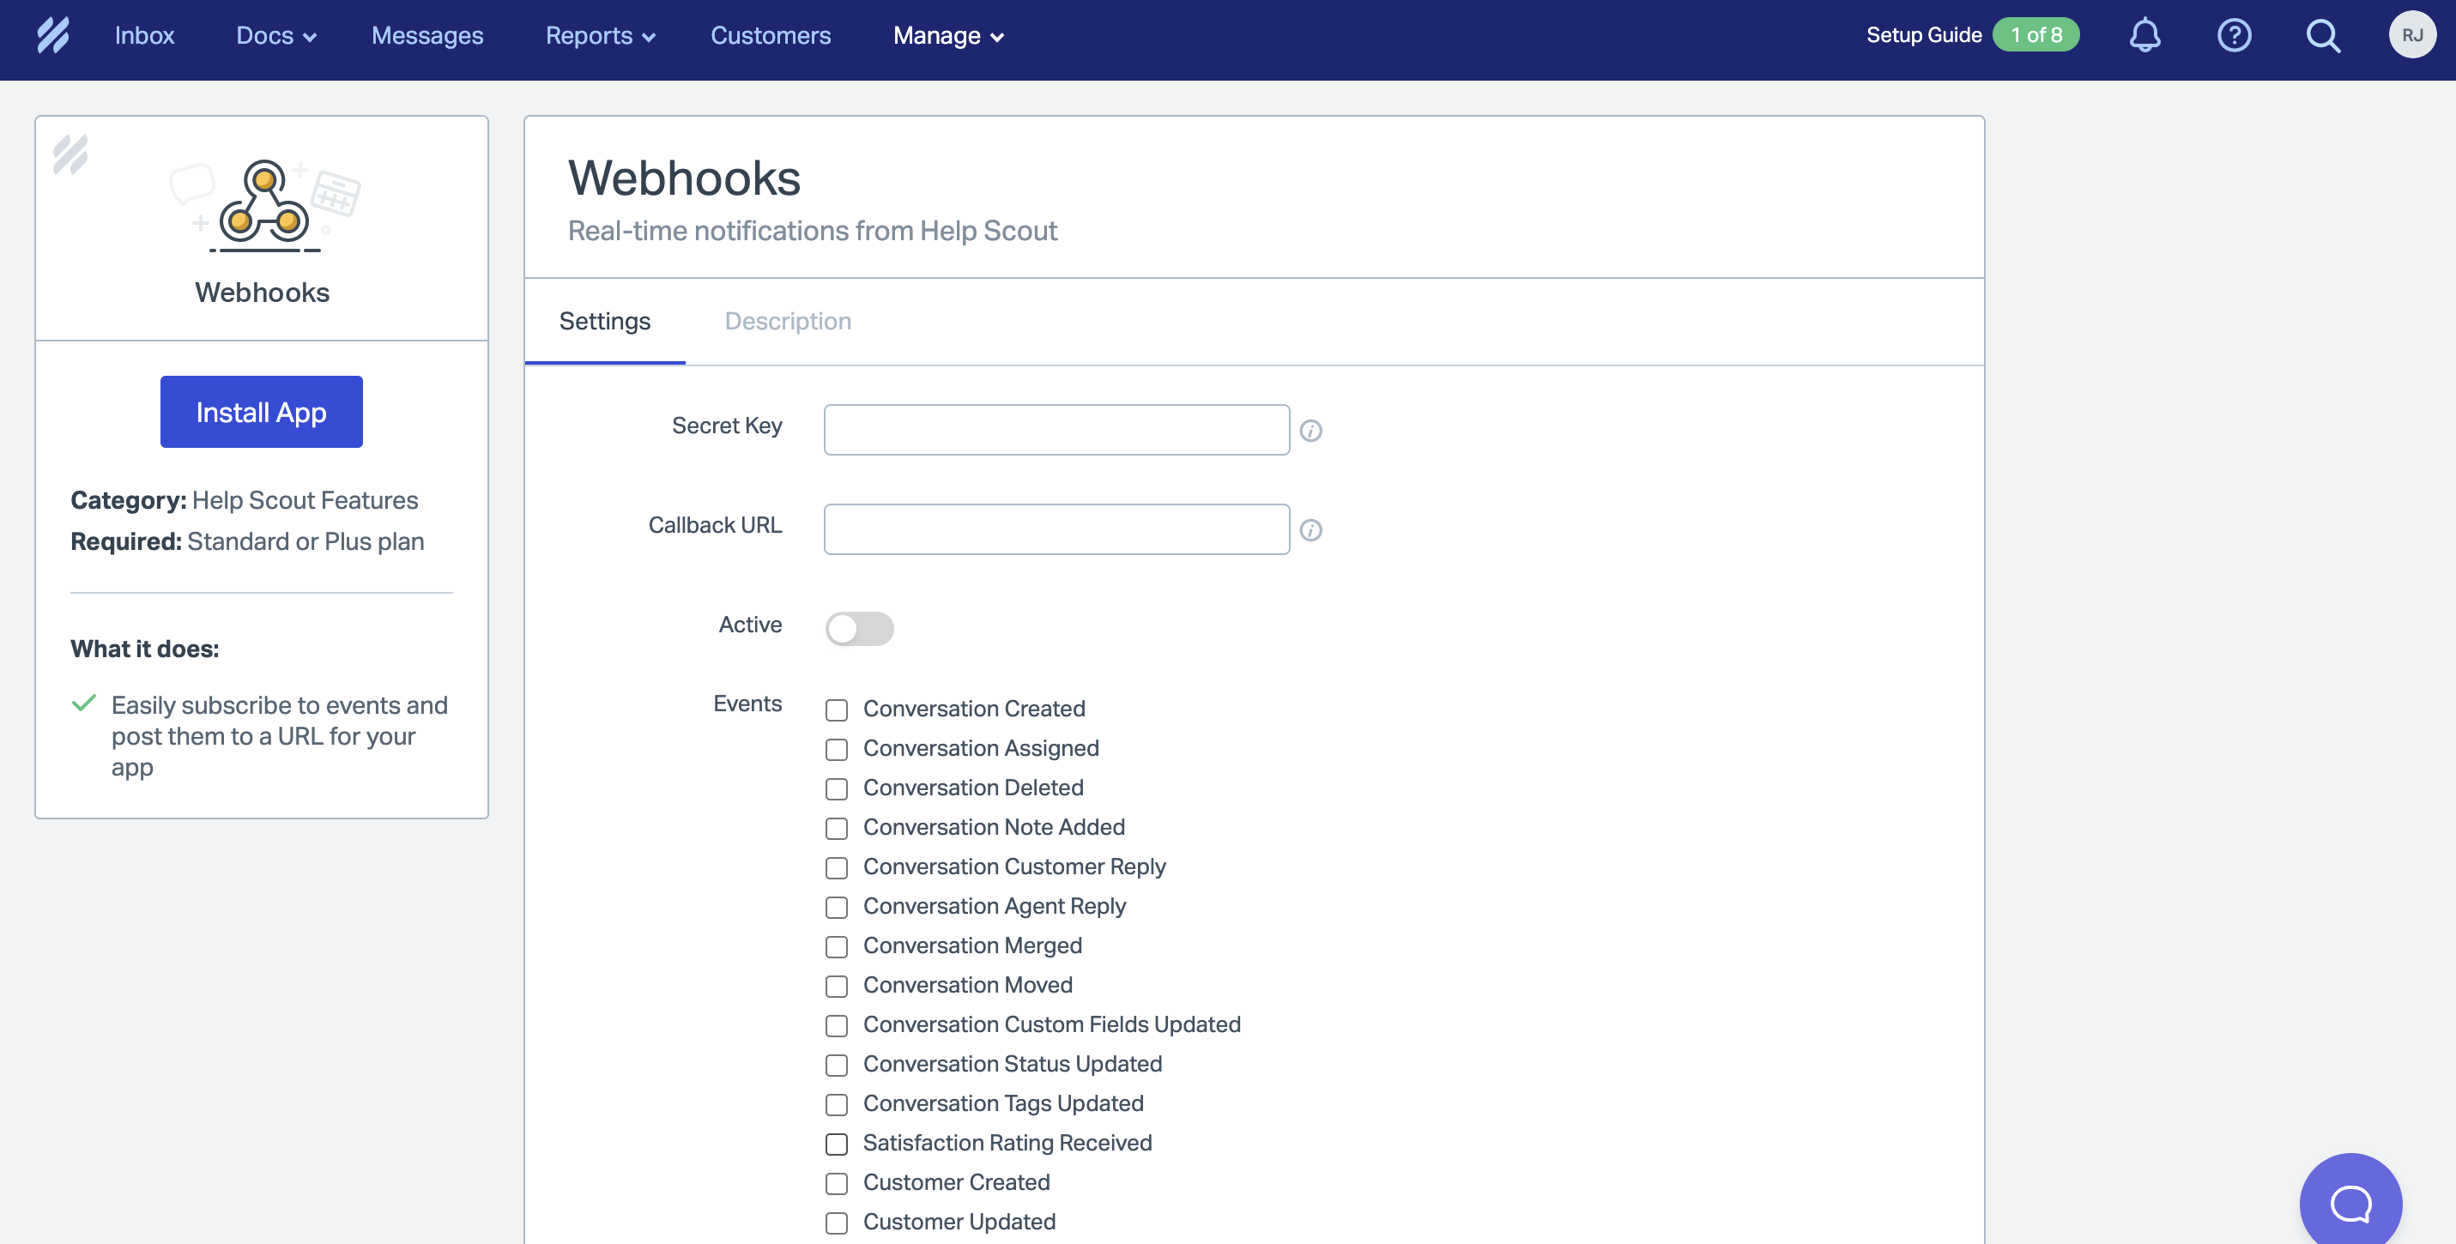Screen dimensions: 2456x1244
Task: Click the 1 of 8 progress badge
Action: click(x=2035, y=34)
